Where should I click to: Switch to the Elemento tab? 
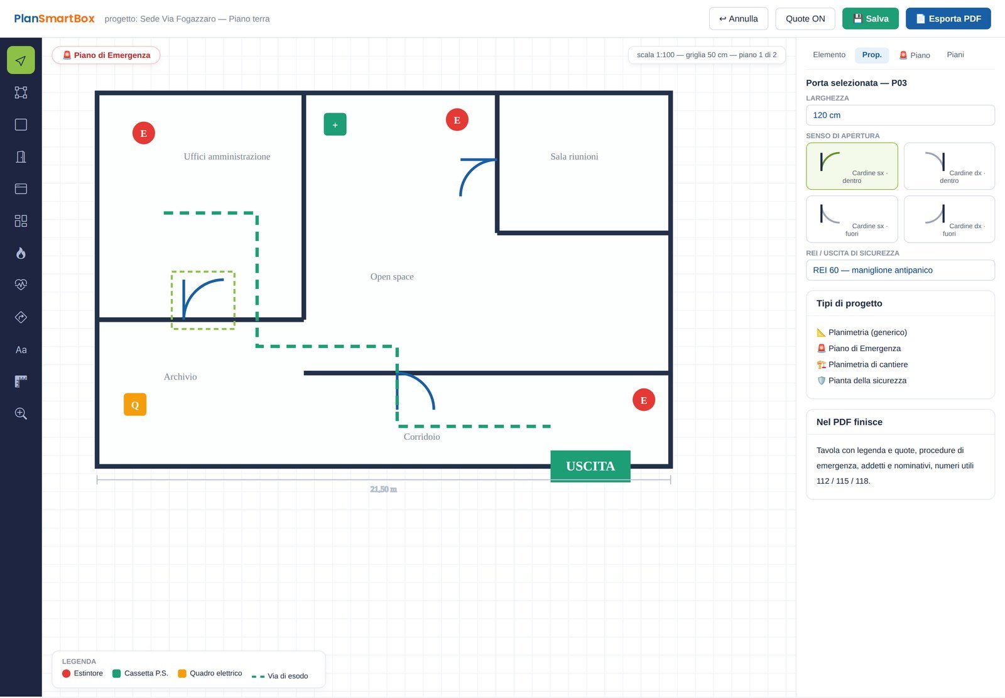coord(829,55)
